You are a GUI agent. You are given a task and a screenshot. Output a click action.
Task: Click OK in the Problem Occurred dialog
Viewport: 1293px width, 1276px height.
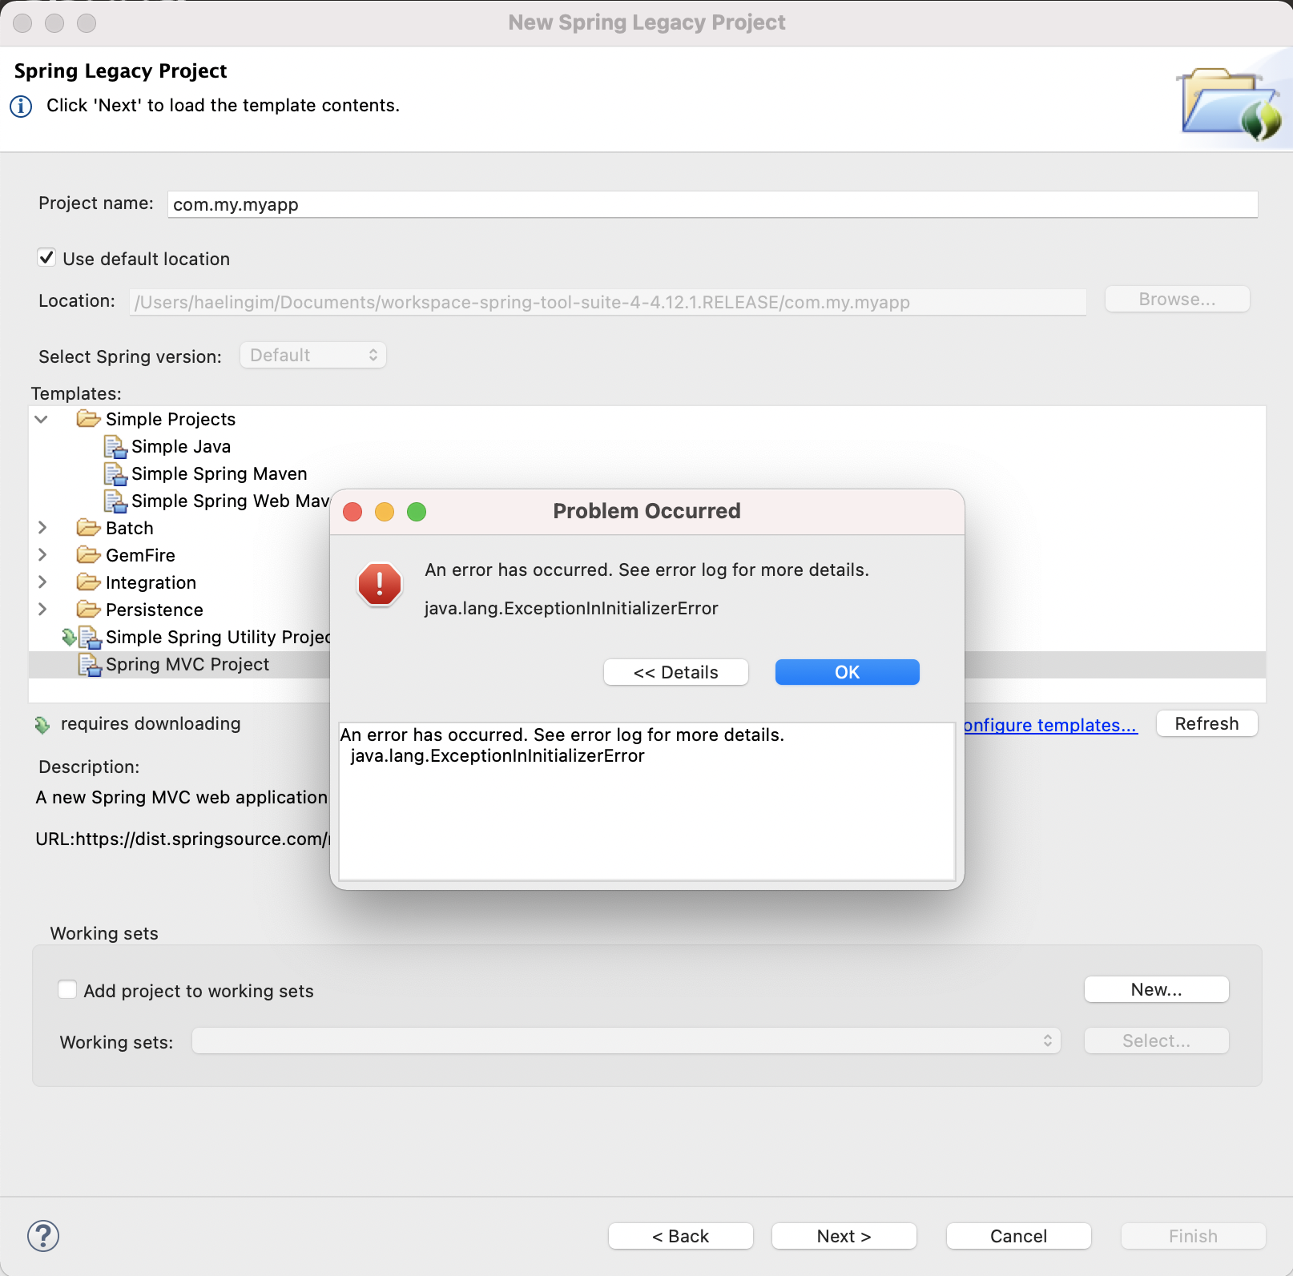click(x=848, y=672)
